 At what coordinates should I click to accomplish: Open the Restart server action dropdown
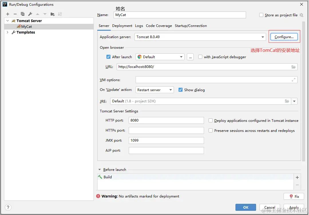(155, 90)
